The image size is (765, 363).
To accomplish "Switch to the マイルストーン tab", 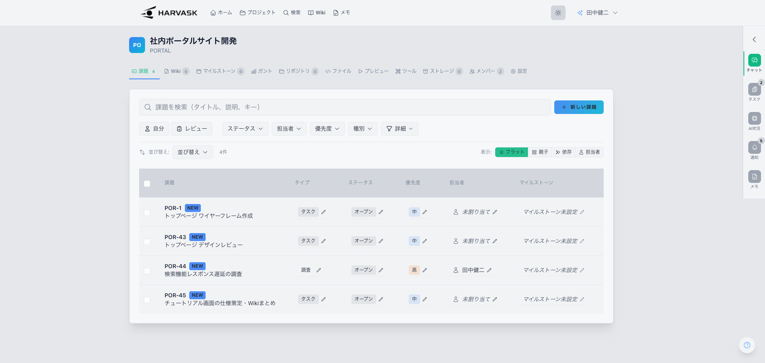I will 220,71.
